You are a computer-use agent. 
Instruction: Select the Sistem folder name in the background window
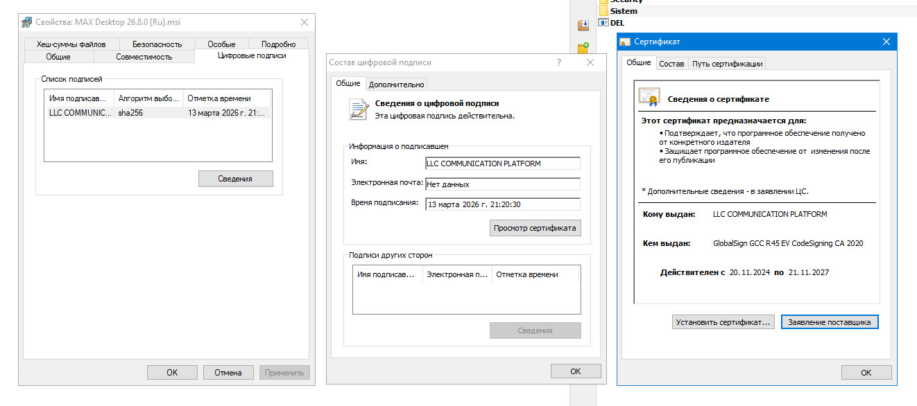pos(624,11)
